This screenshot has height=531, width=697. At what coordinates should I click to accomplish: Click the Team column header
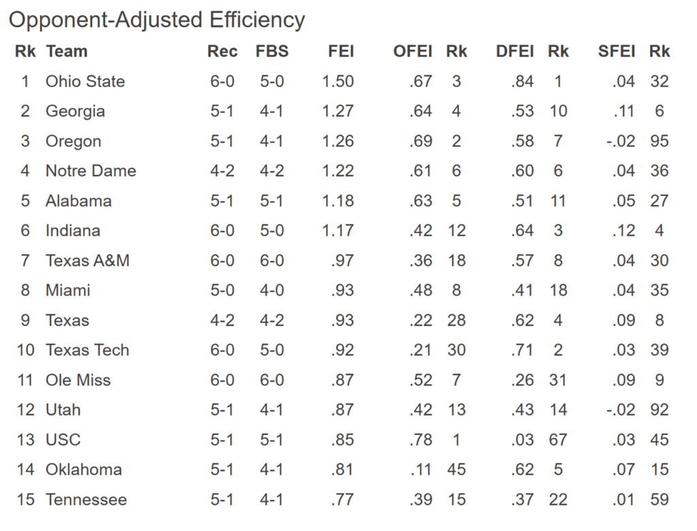[x=67, y=51]
